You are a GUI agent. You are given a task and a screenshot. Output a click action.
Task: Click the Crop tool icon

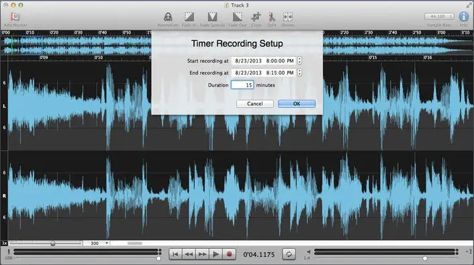pos(256,17)
